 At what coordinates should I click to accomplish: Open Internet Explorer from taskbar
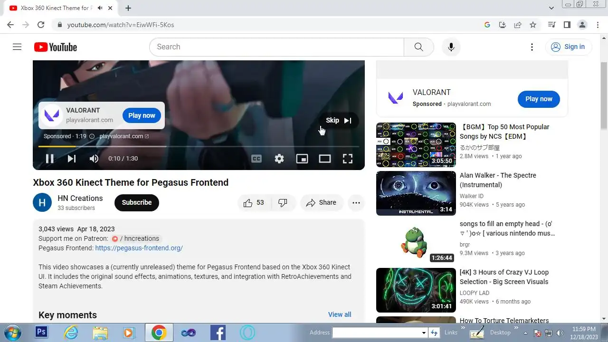point(71,332)
